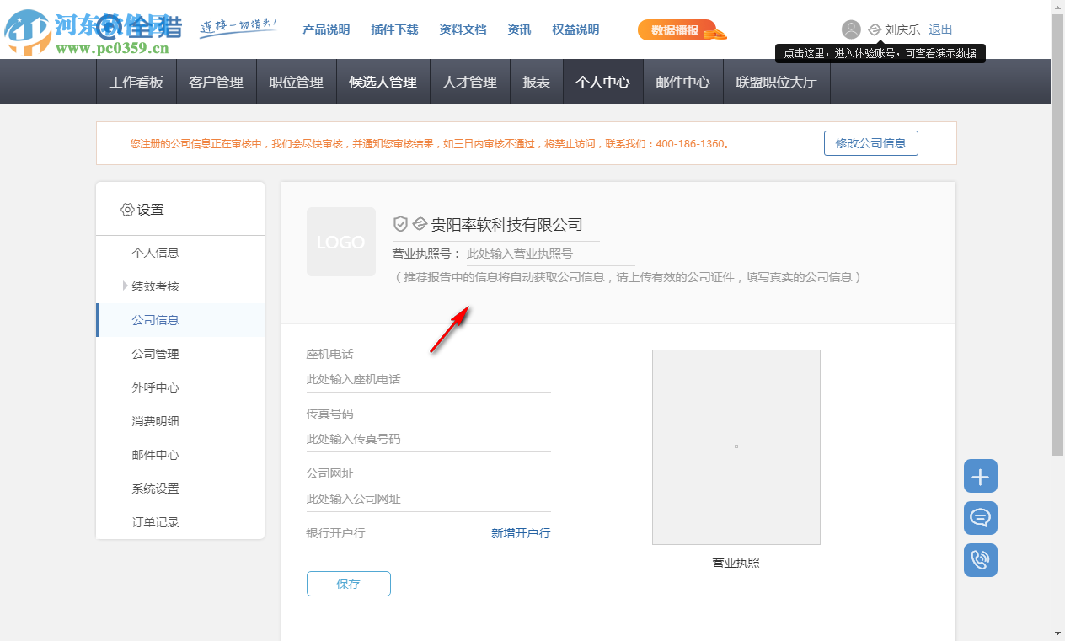1065x641 pixels.
Task: Click the demo account tooltip 点击这里
Action: click(880, 53)
